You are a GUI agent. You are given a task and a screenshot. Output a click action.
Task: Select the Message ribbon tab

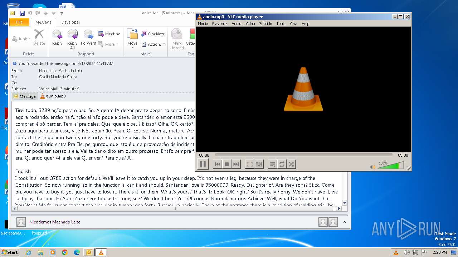click(43, 22)
